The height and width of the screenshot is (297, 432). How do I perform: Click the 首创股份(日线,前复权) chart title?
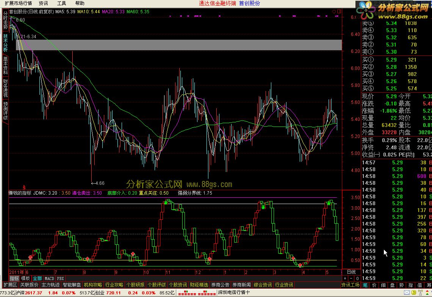point(31,12)
